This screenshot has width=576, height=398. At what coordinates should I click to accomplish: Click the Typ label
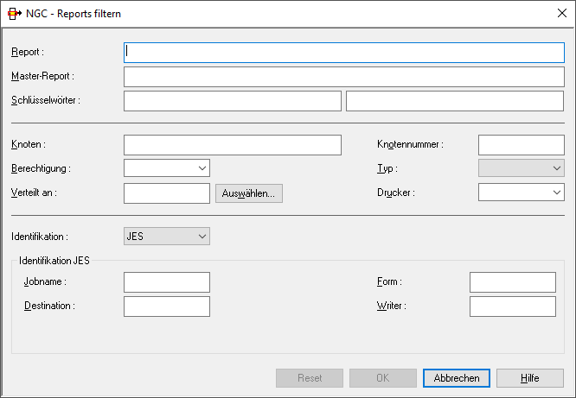[387, 168]
